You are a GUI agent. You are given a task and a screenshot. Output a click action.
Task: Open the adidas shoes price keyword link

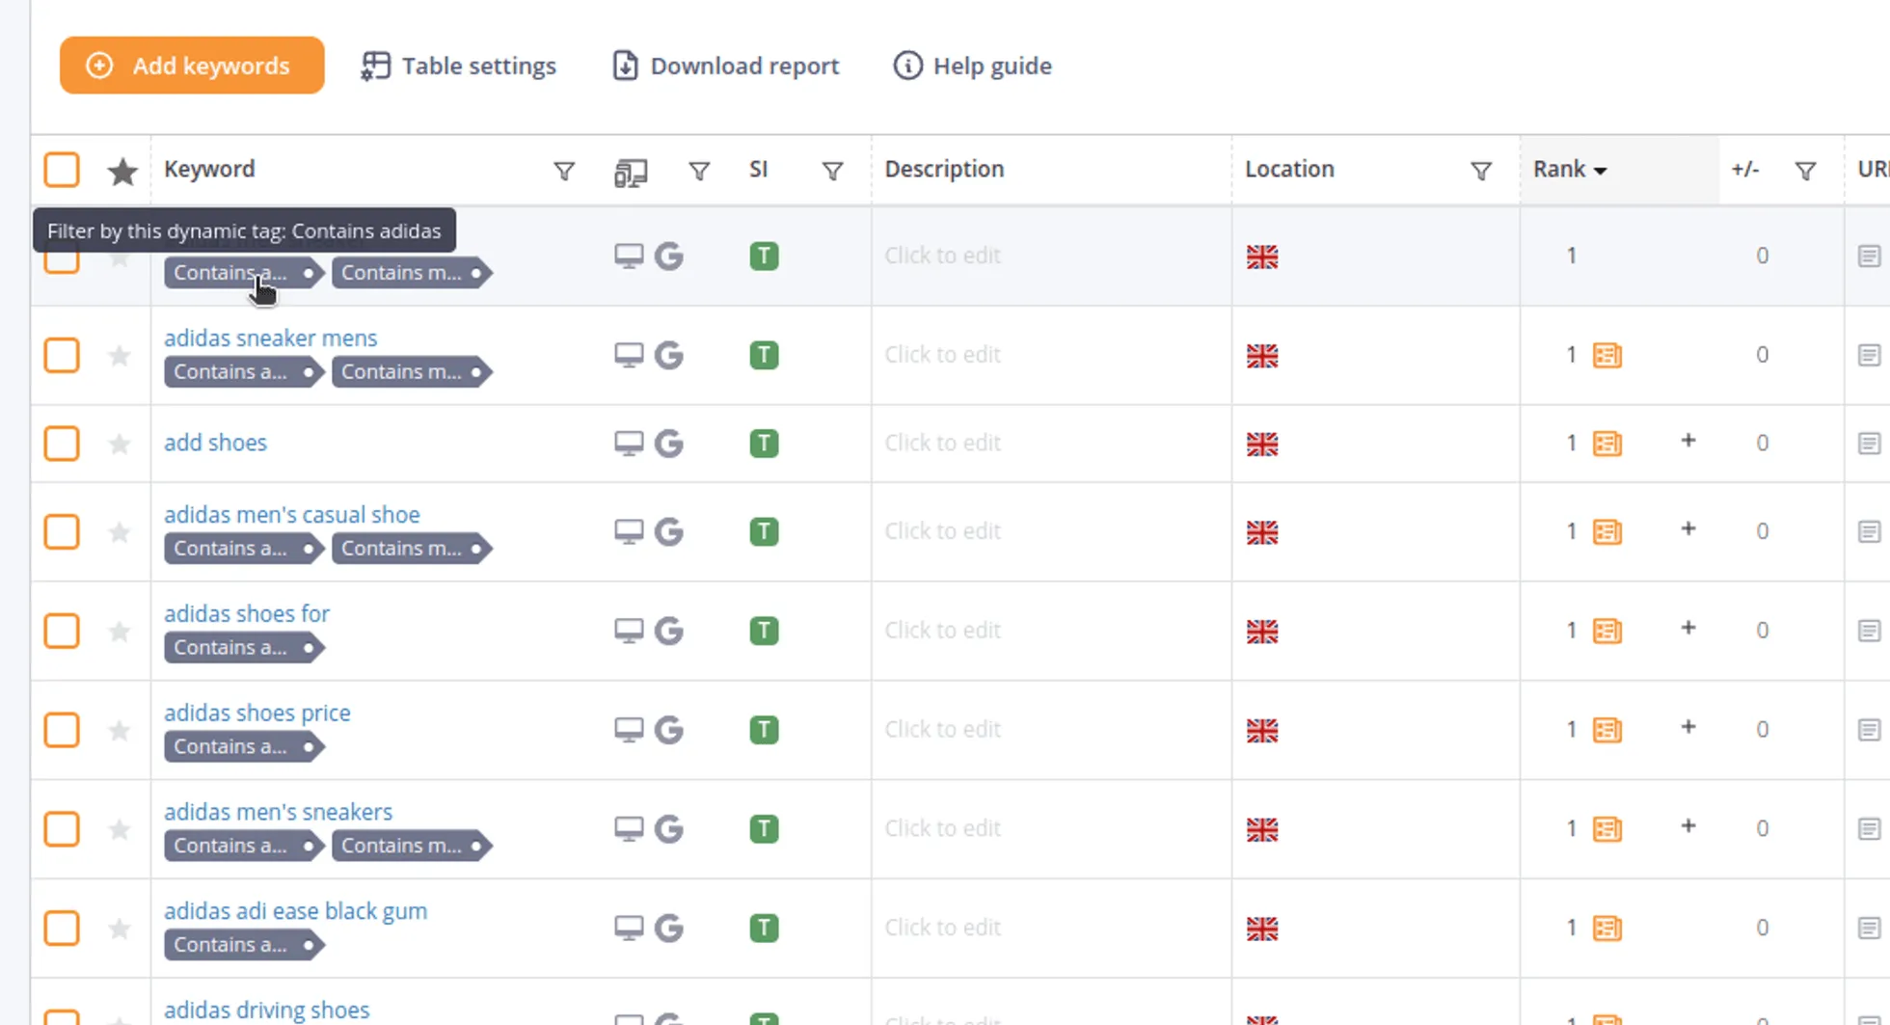(x=256, y=713)
